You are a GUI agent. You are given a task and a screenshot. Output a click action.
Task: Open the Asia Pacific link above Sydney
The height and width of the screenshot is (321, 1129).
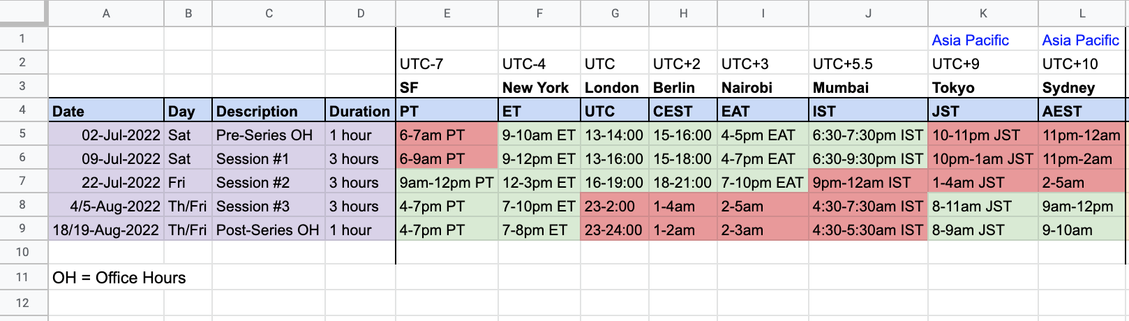(x=1080, y=40)
